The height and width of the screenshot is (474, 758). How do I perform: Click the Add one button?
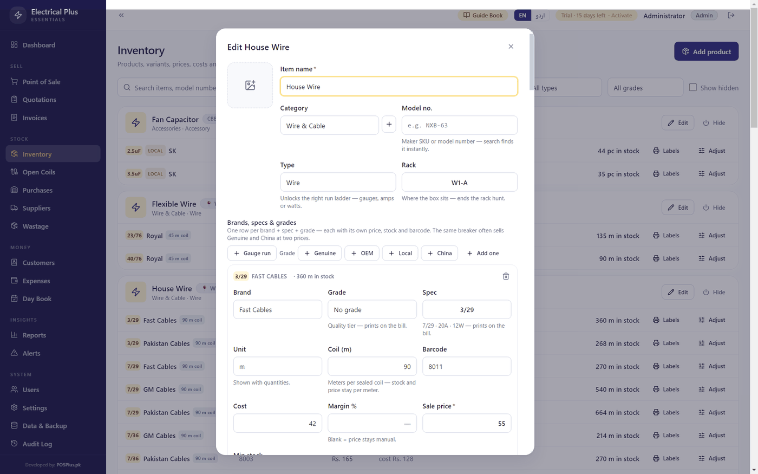click(483, 253)
